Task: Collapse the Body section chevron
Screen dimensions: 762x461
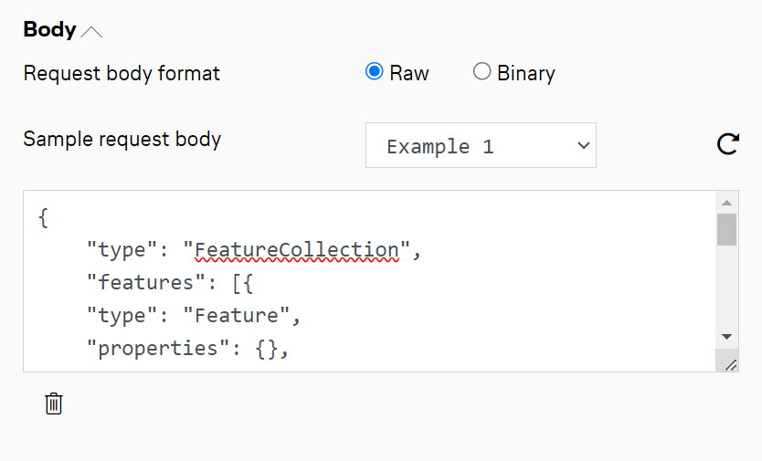Action: tap(91, 33)
